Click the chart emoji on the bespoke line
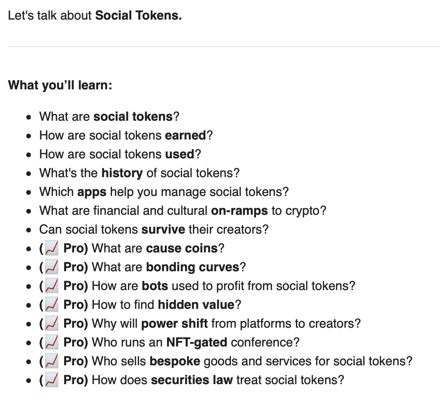The width and height of the screenshot is (440, 410). (x=52, y=361)
